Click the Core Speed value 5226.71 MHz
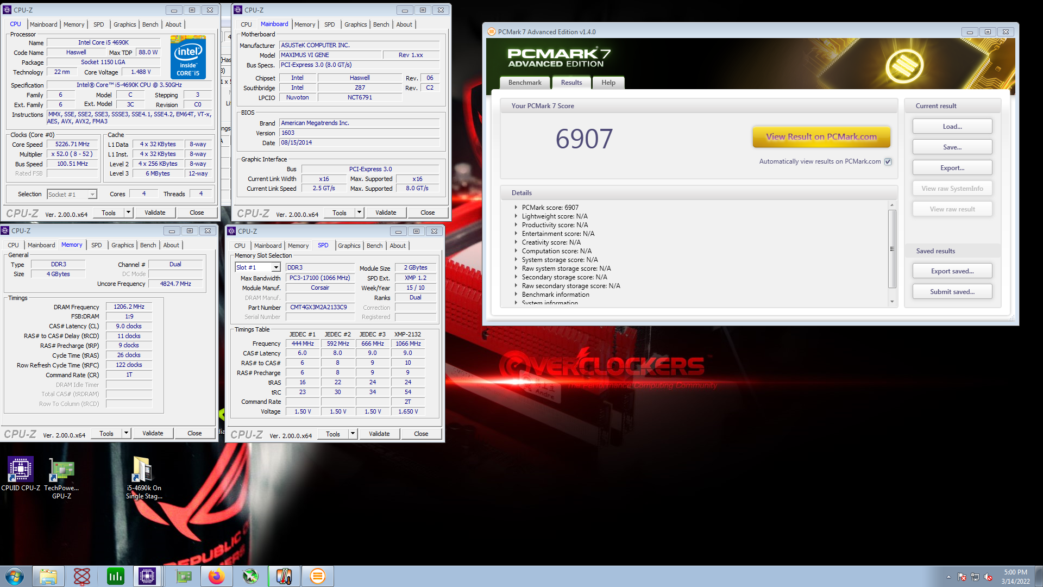 (72, 144)
